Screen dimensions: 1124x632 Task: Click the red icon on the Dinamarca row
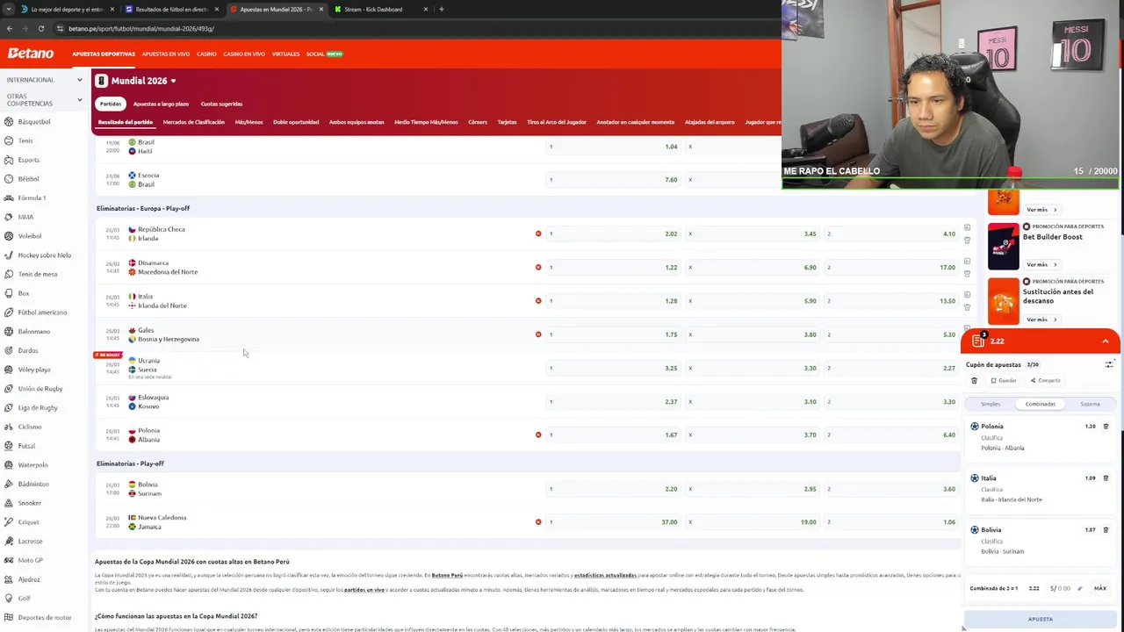click(538, 267)
